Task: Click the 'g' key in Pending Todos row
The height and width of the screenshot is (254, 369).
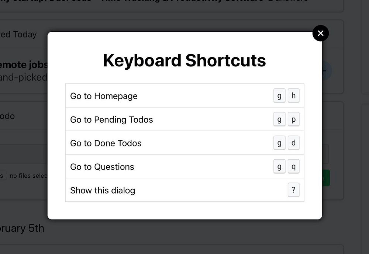Action: [x=279, y=119]
